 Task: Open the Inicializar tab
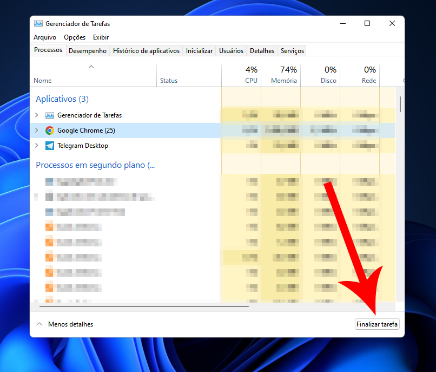(x=199, y=51)
